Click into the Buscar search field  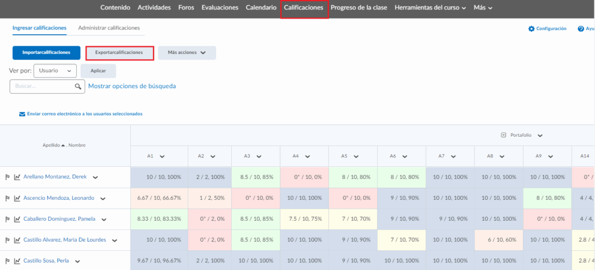click(42, 86)
